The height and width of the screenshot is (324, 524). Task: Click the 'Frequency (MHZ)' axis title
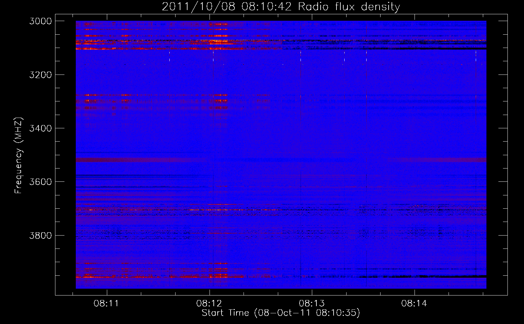(x=19, y=156)
